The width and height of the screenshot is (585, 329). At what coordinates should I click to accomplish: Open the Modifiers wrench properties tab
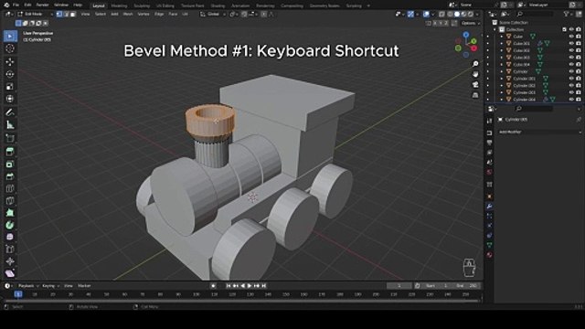(490, 206)
